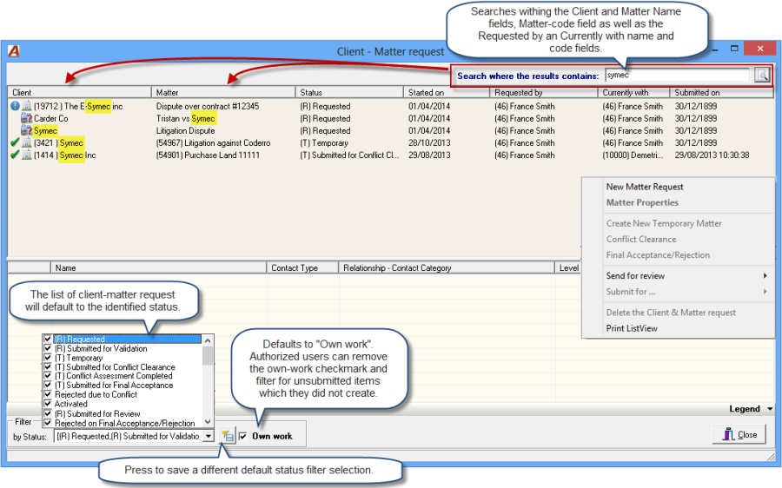Uncheck the (R) Requested status checkbox
The height and width of the screenshot is (488, 782).
point(48,339)
